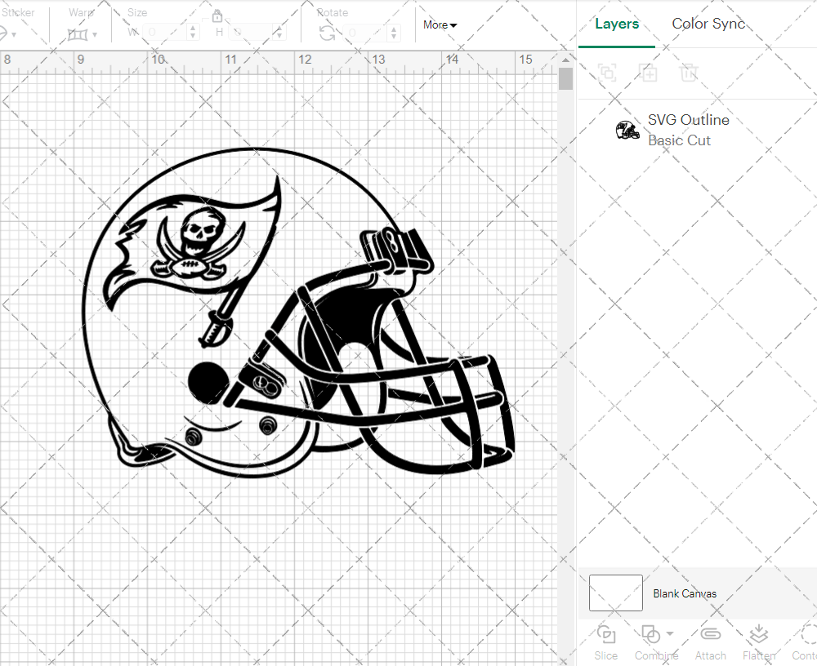Switch to the Layers tab

pos(617,24)
